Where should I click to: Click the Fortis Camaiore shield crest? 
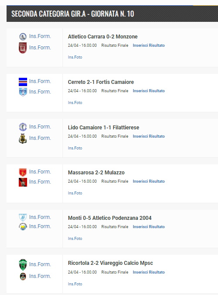pos(23,92)
